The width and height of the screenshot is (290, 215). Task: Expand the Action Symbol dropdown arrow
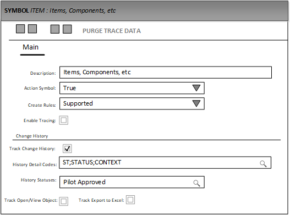pos(196,88)
